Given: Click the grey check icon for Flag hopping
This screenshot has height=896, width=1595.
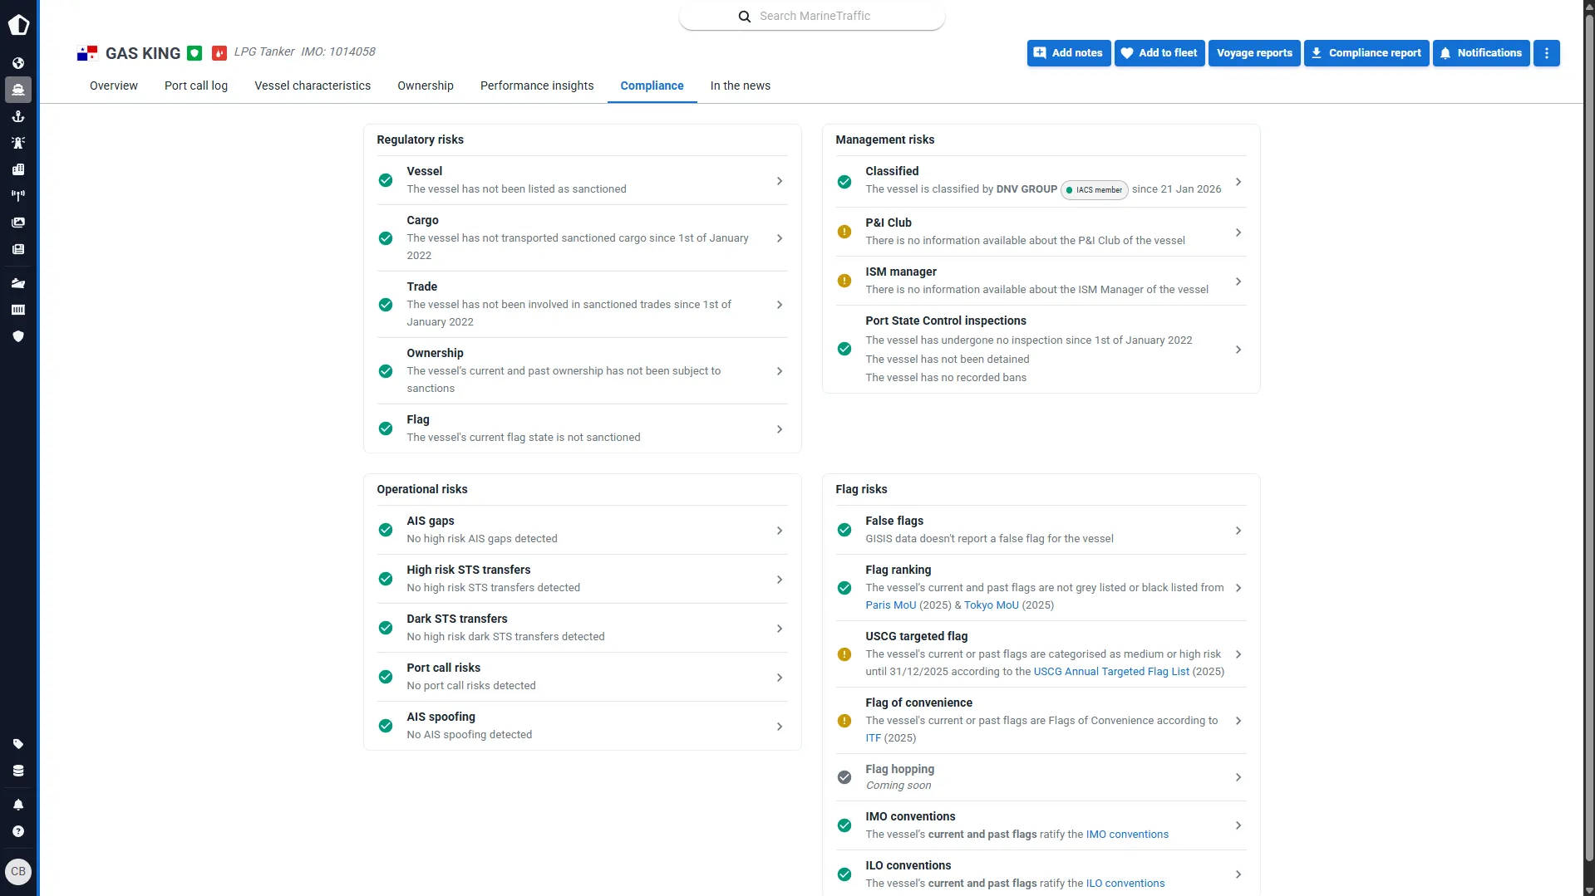Looking at the screenshot, I should pyautogui.click(x=844, y=777).
